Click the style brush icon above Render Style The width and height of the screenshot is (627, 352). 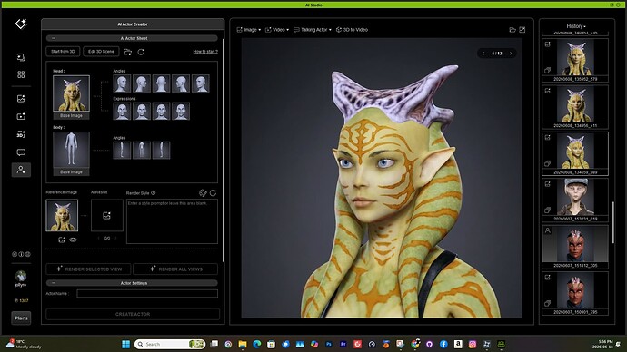click(203, 193)
